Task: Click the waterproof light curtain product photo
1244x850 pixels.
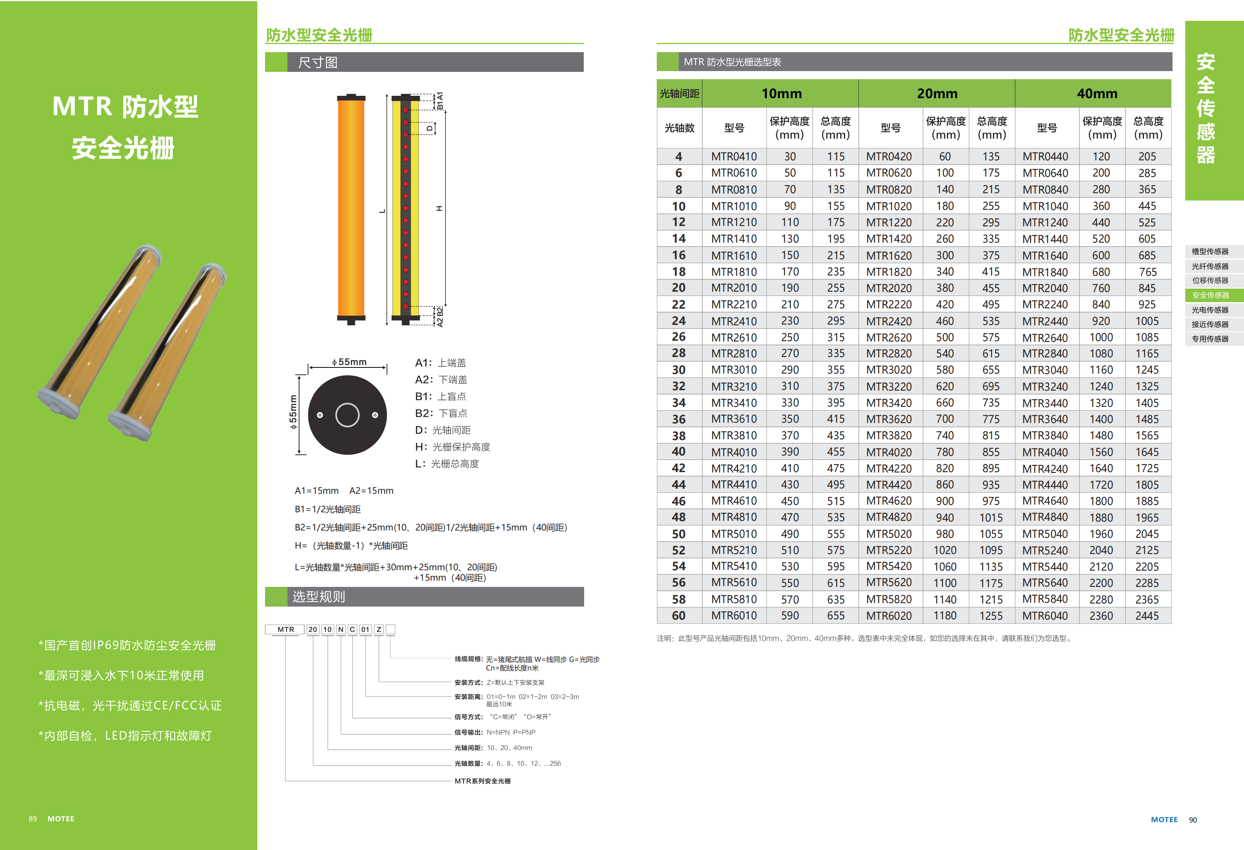Action: (x=132, y=343)
